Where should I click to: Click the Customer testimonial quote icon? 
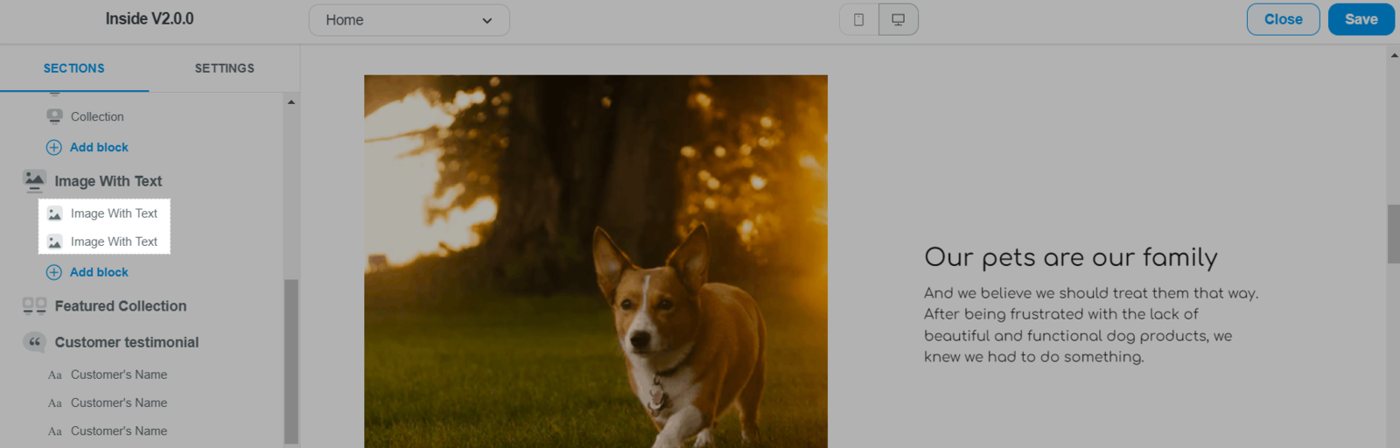pyautogui.click(x=34, y=342)
